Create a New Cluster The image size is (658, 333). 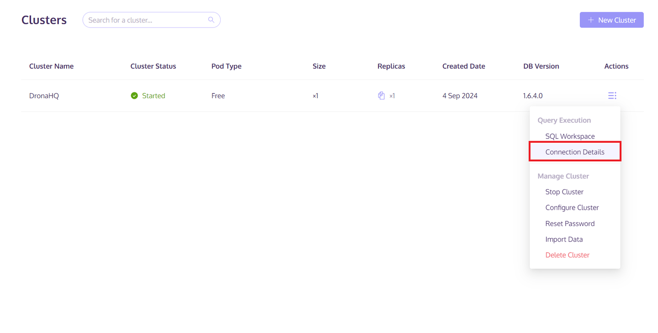tap(611, 20)
